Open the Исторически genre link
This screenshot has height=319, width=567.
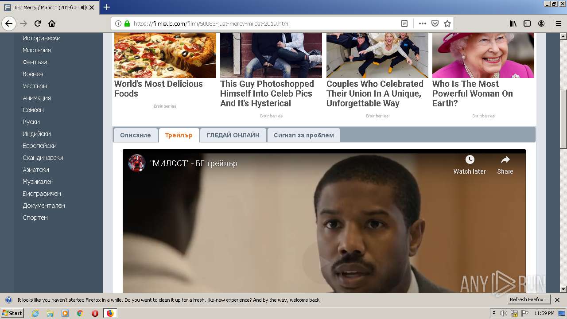[42, 38]
